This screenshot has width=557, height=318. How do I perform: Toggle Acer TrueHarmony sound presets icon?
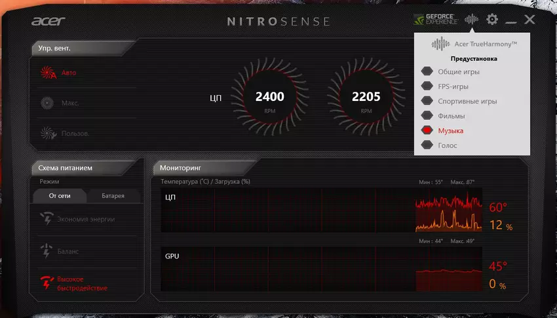[x=471, y=20]
